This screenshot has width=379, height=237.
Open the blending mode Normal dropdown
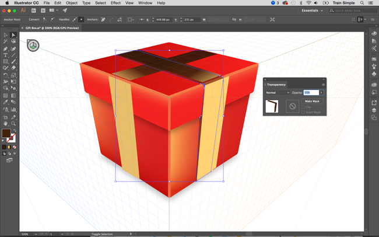pos(278,92)
